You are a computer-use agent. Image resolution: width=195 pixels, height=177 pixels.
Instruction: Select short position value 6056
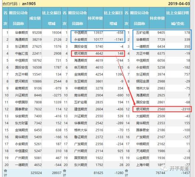(161, 60)
